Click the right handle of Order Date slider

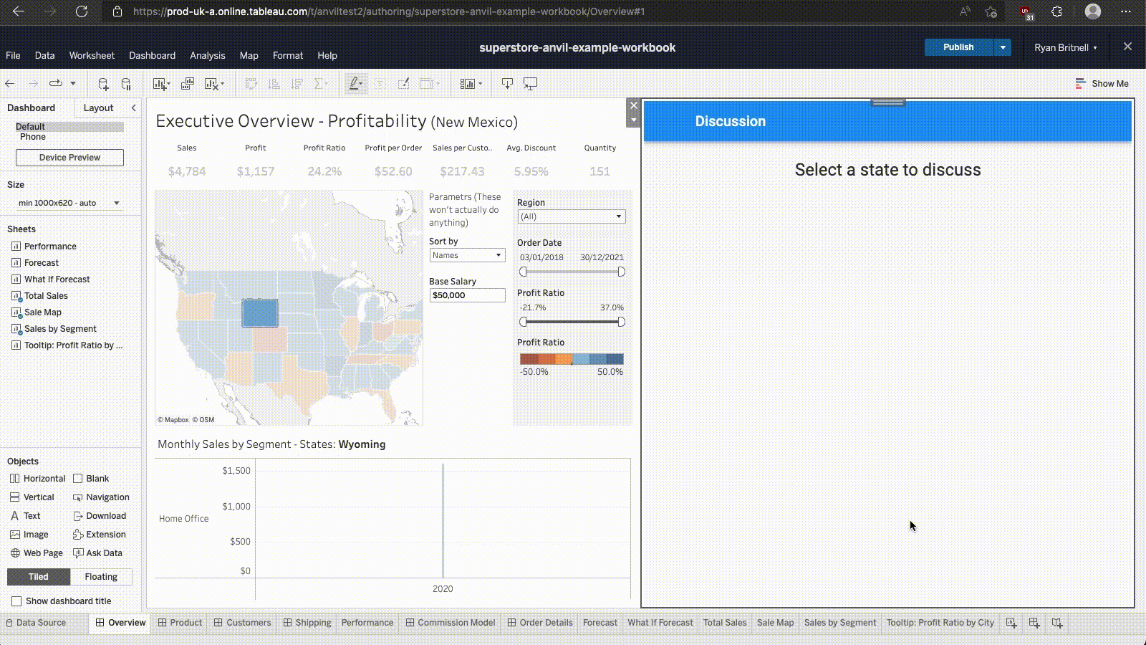[621, 272]
